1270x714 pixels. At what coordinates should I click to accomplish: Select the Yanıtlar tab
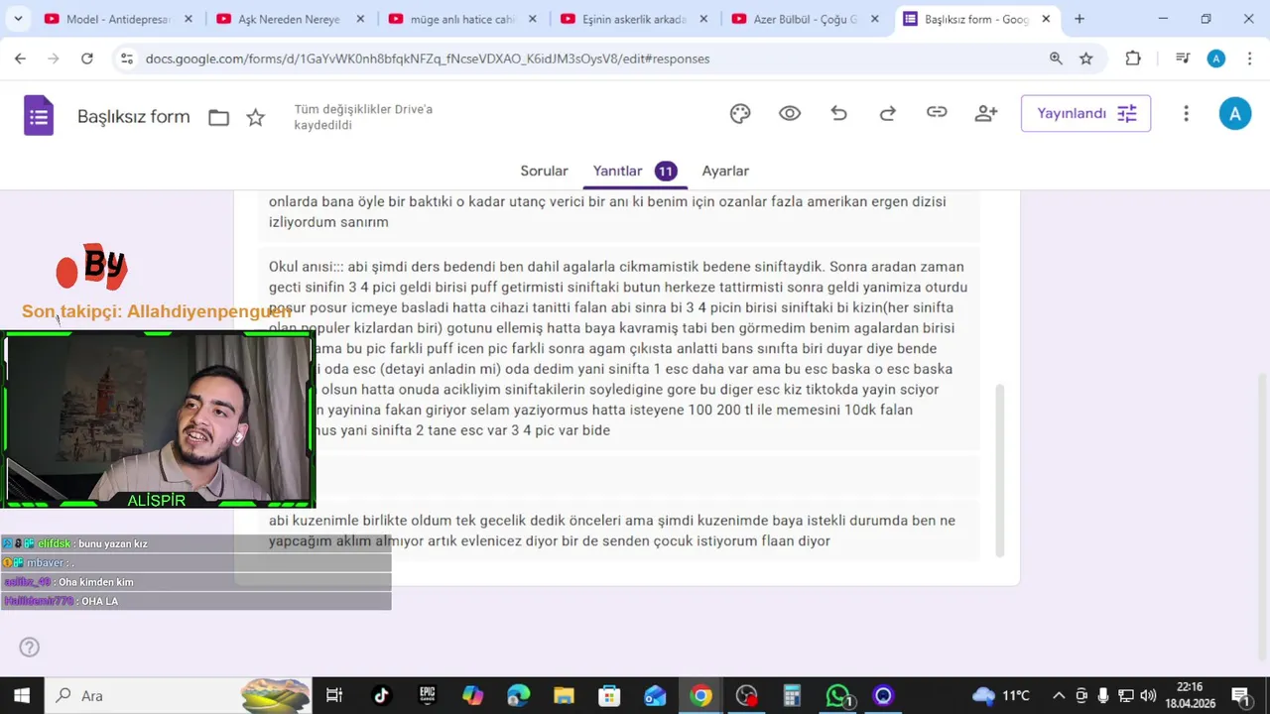635,171
